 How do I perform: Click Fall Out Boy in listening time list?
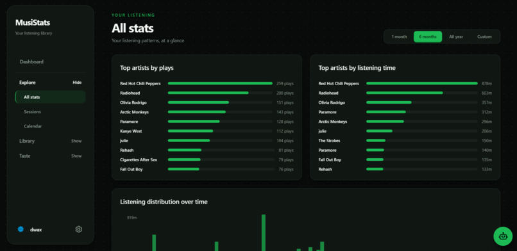(330, 160)
